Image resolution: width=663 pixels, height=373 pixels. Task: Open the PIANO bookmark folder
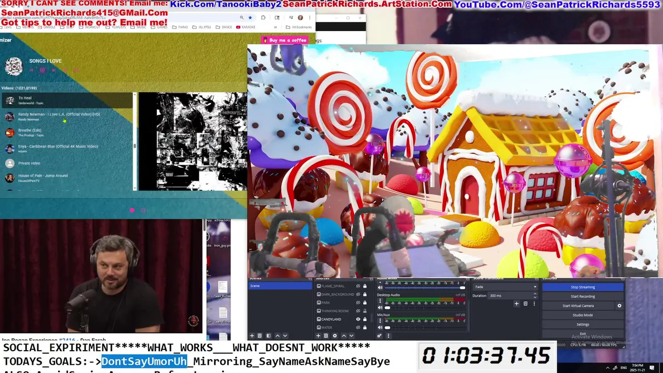click(180, 27)
